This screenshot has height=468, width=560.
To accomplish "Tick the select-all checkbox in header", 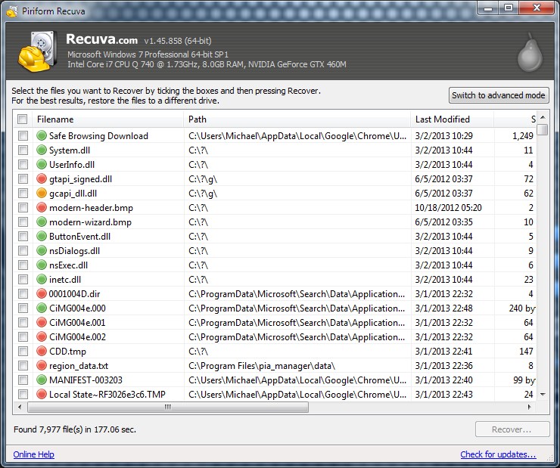I will click(x=23, y=119).
